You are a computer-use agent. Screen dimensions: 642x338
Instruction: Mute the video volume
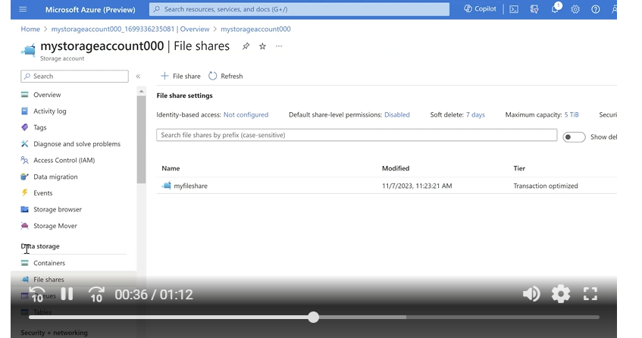click(x=531, y=294)
